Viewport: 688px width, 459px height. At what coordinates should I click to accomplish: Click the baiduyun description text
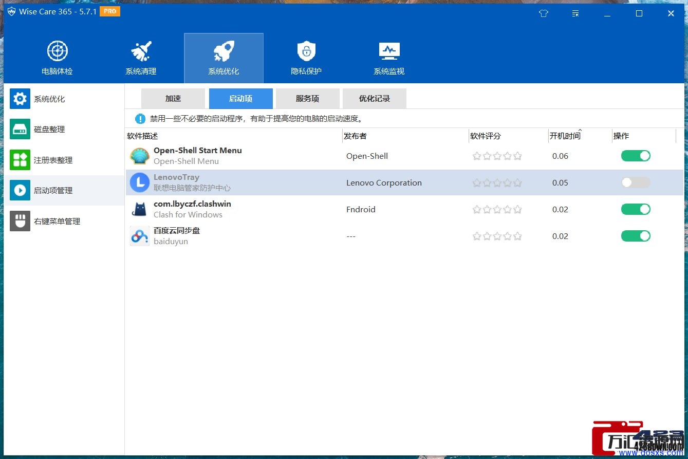tap(171, 242)
